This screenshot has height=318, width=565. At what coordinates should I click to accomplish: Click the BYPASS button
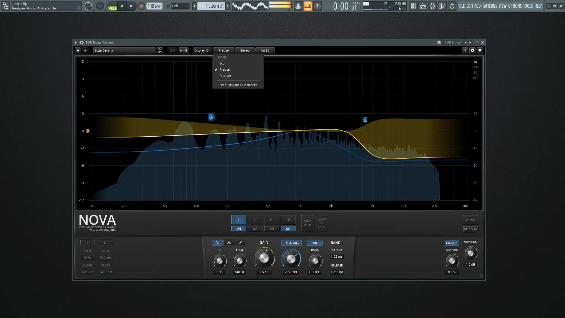pos(470,220)
